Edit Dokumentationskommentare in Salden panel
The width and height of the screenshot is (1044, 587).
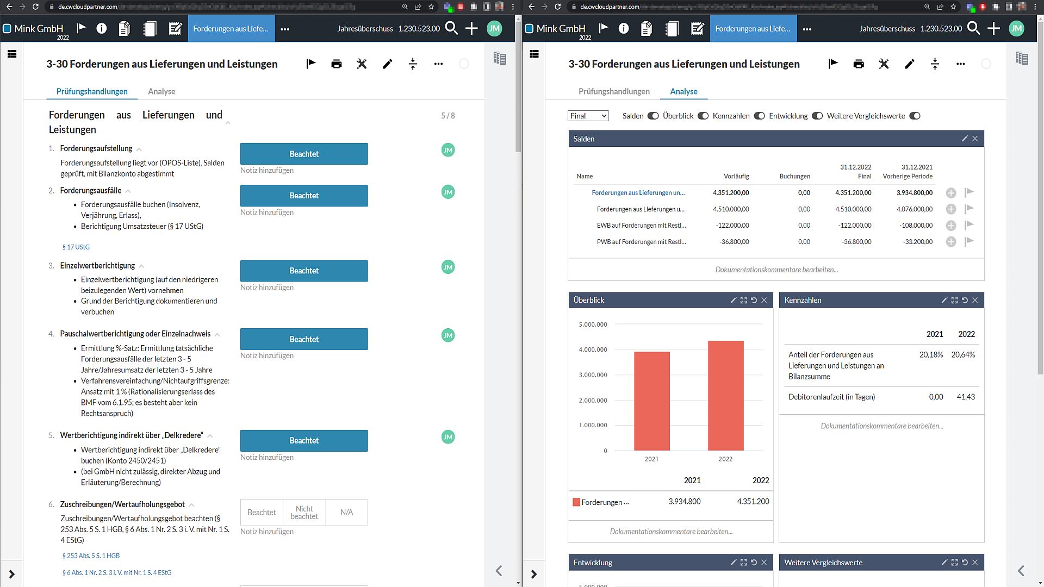776,270
